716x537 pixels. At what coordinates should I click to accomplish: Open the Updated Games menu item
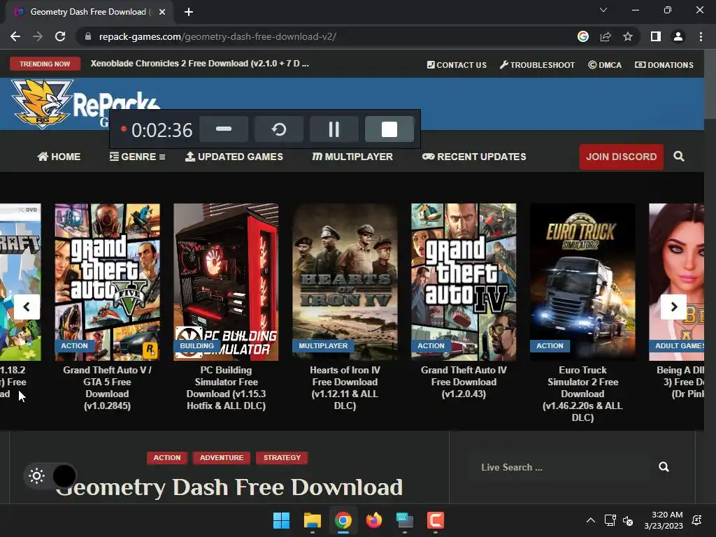234,157
